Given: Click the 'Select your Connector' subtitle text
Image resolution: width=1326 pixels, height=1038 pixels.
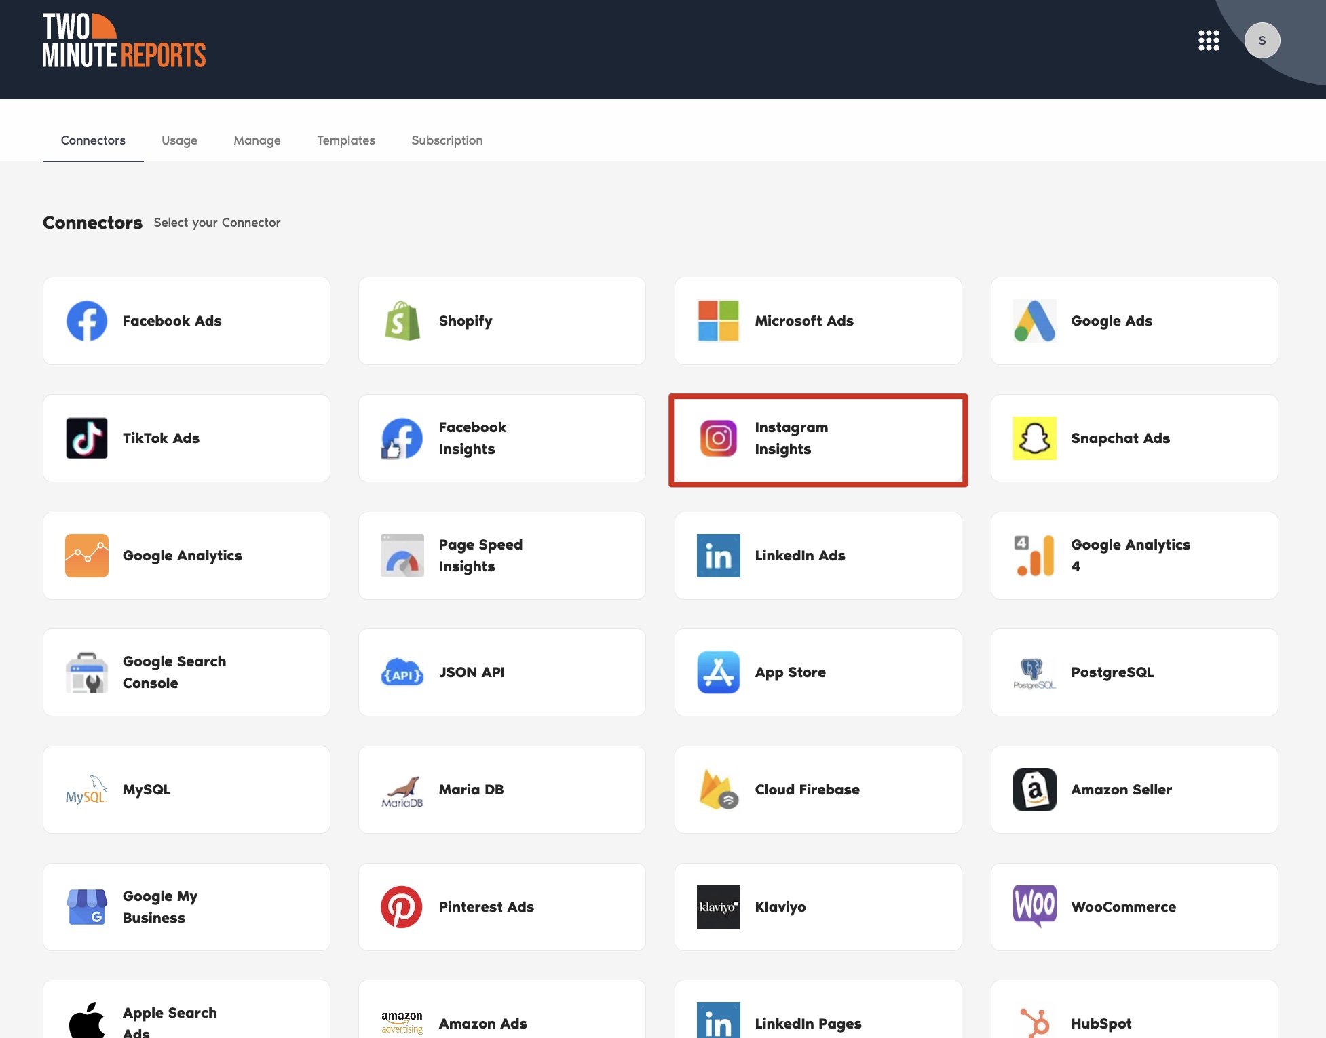Looking at the screenshot, I should [217, 223].
